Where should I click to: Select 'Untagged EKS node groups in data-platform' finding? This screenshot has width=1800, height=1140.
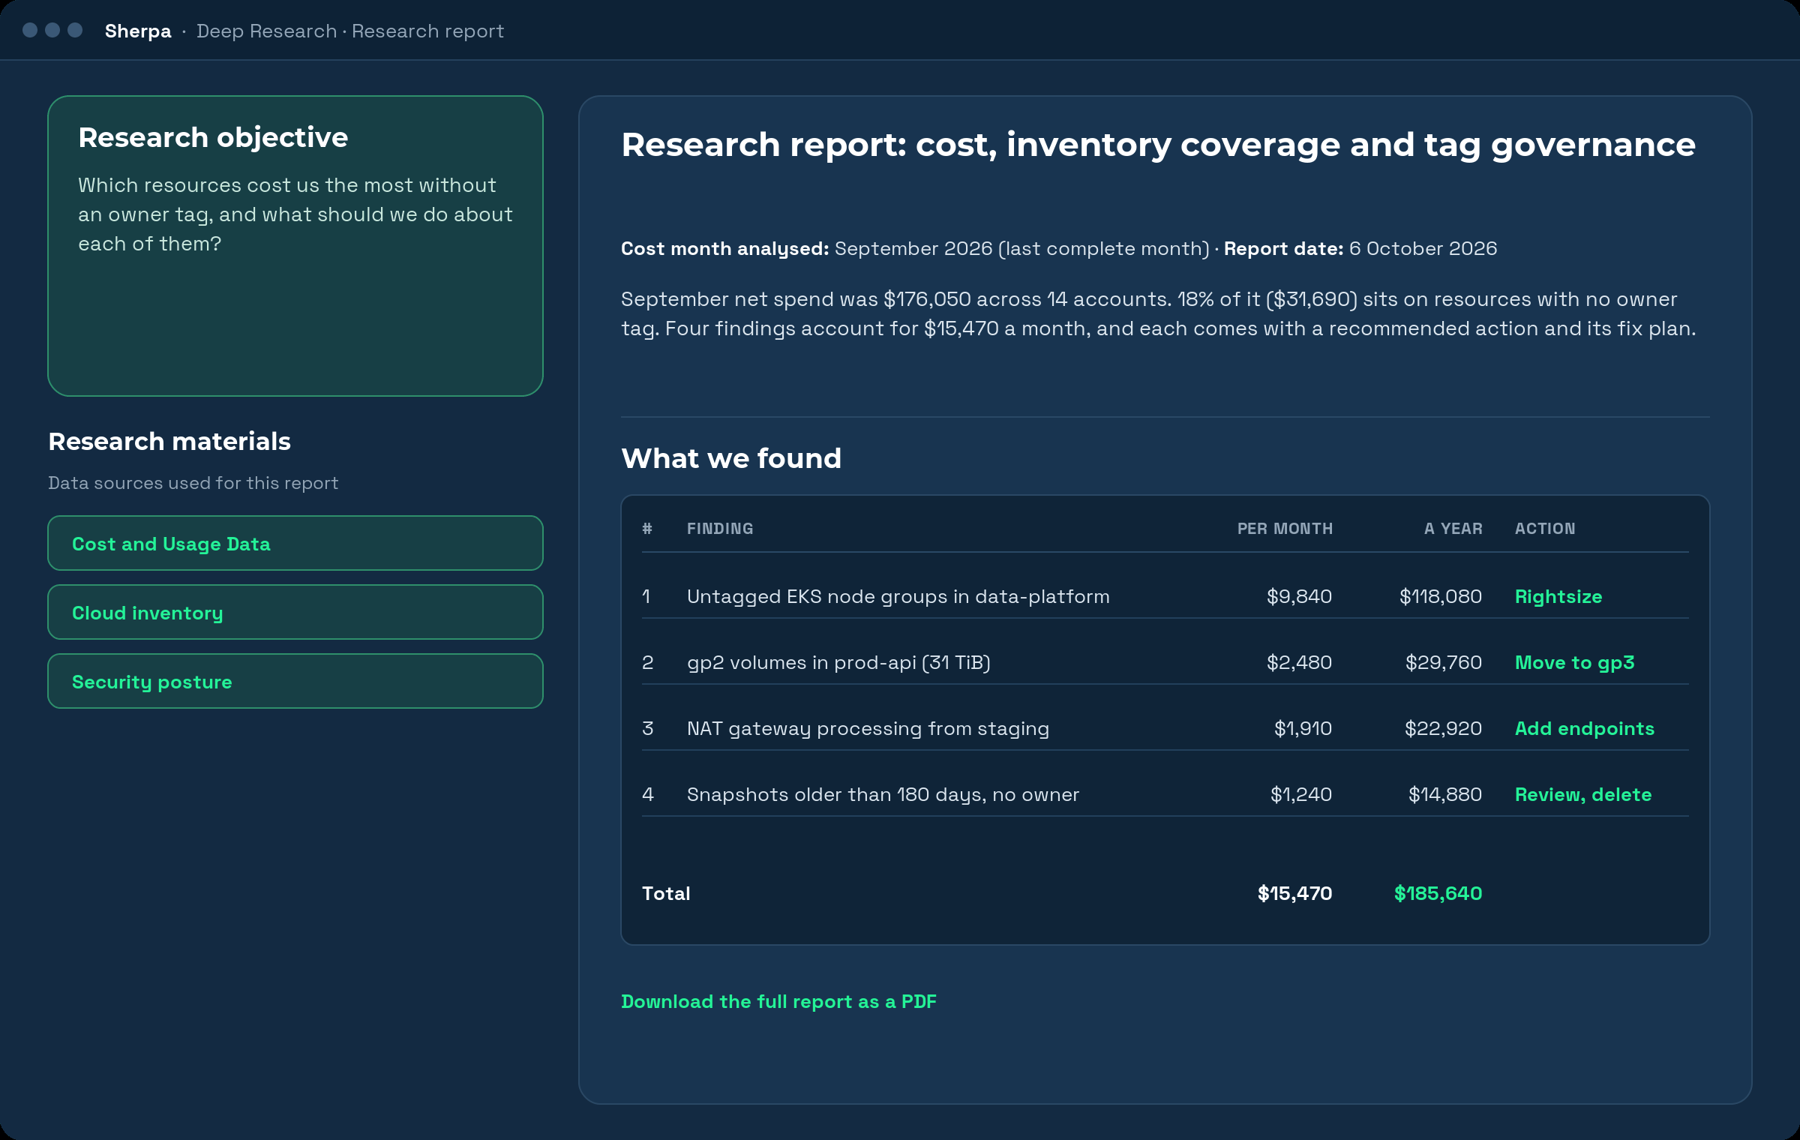(898, 596)
